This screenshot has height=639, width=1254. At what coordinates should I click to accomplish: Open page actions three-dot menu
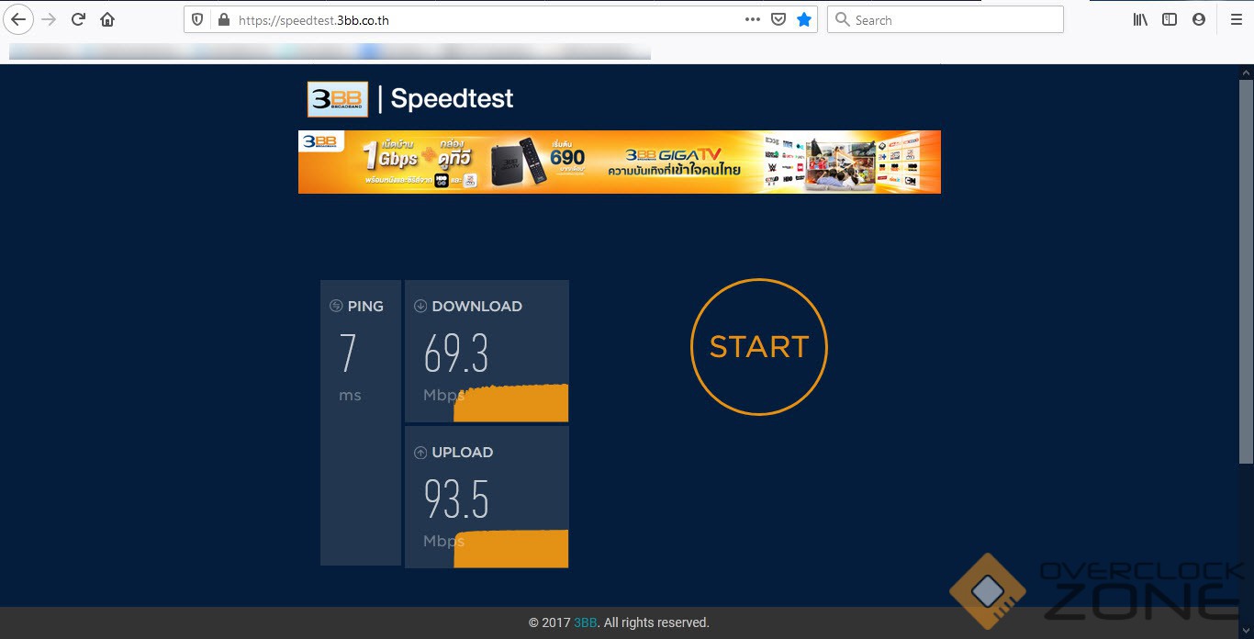tap(753, 19)
